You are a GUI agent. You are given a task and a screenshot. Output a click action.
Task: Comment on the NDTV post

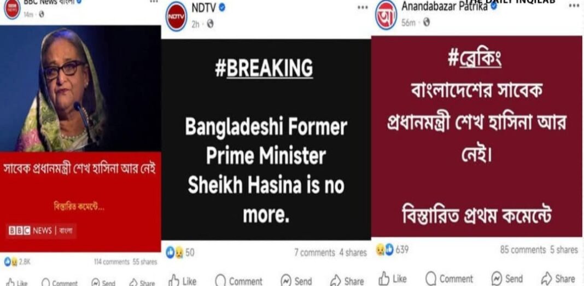(x=239, y=281)
